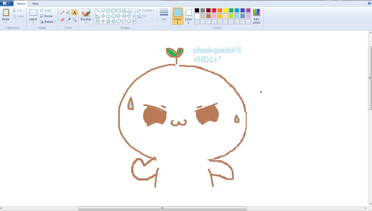The image size is (372, 211).
Task: Expand the full Shapes gallery
Action: [x=134, y=21]
